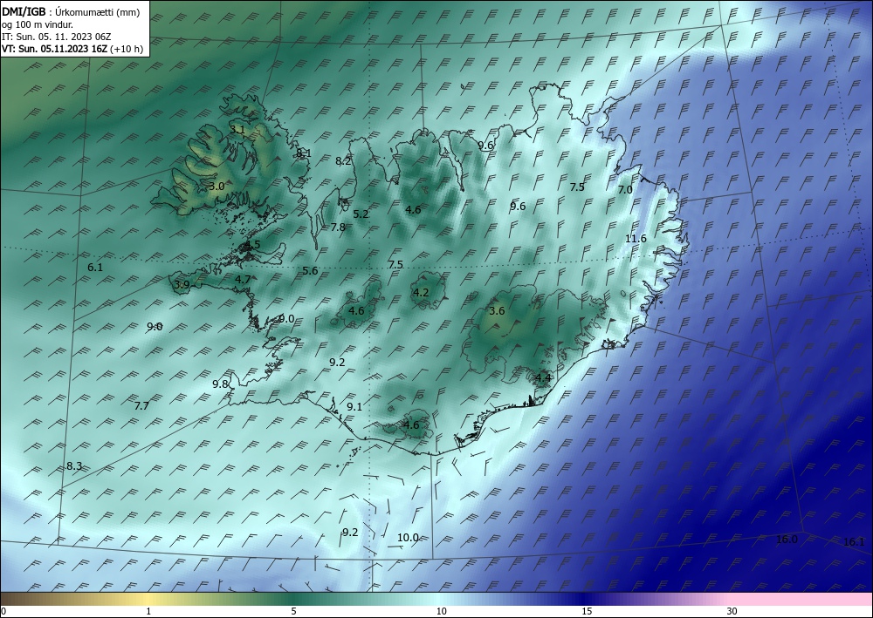Click the '8.1' precipitable water value

point(304,153)
